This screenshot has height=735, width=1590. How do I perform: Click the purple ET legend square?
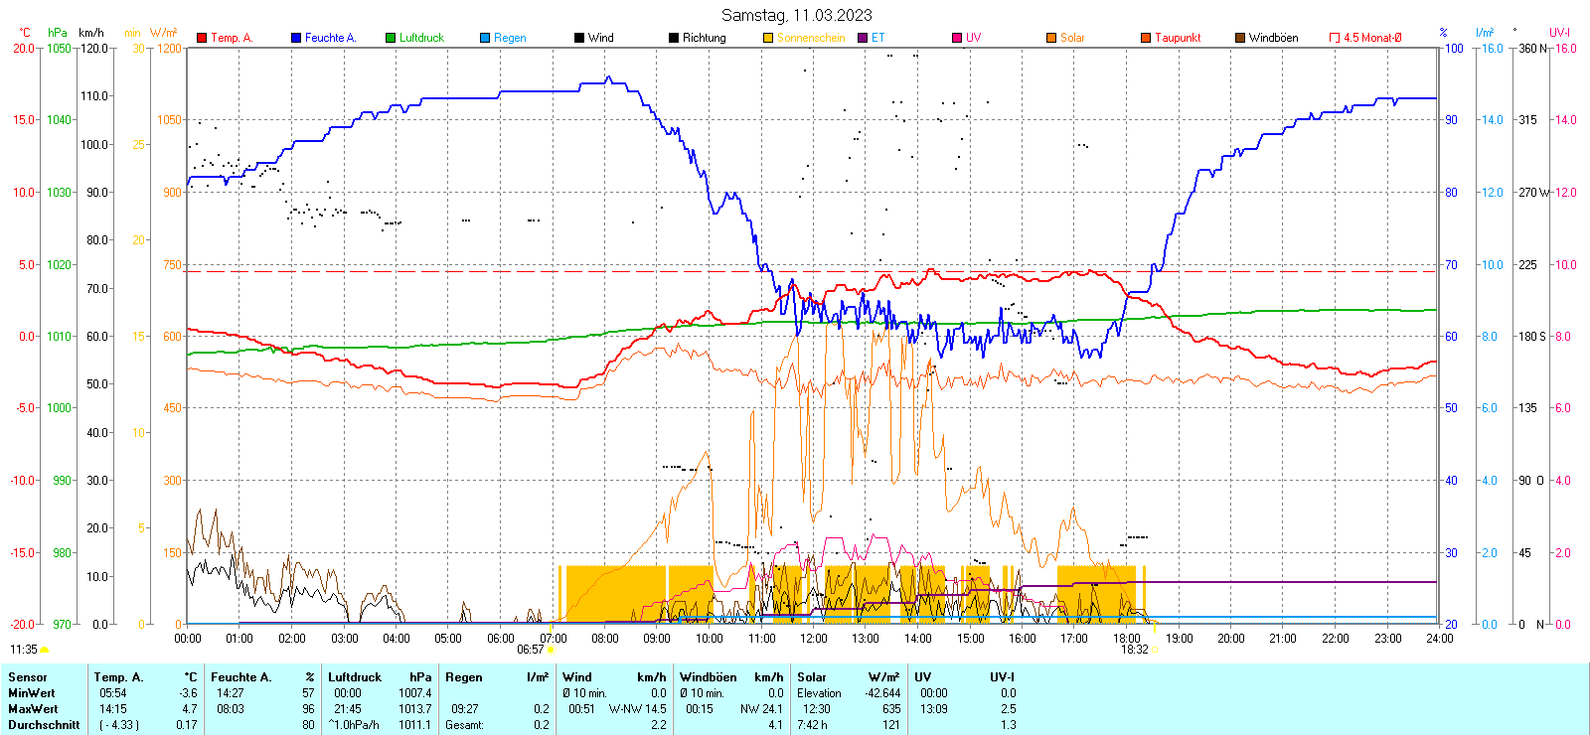tap(863, 38)
